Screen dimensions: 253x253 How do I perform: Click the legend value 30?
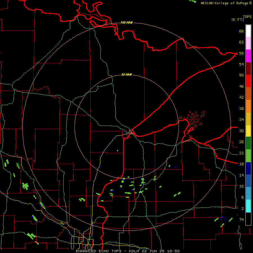pyautogui.click(x=241, y=131)
